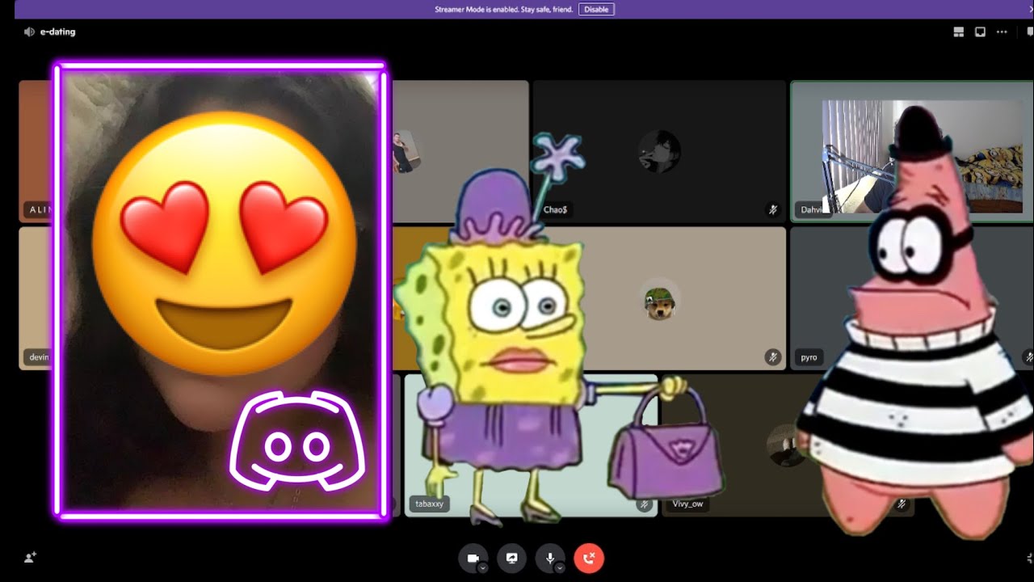Turn on the camera

[x=473, y=559]
